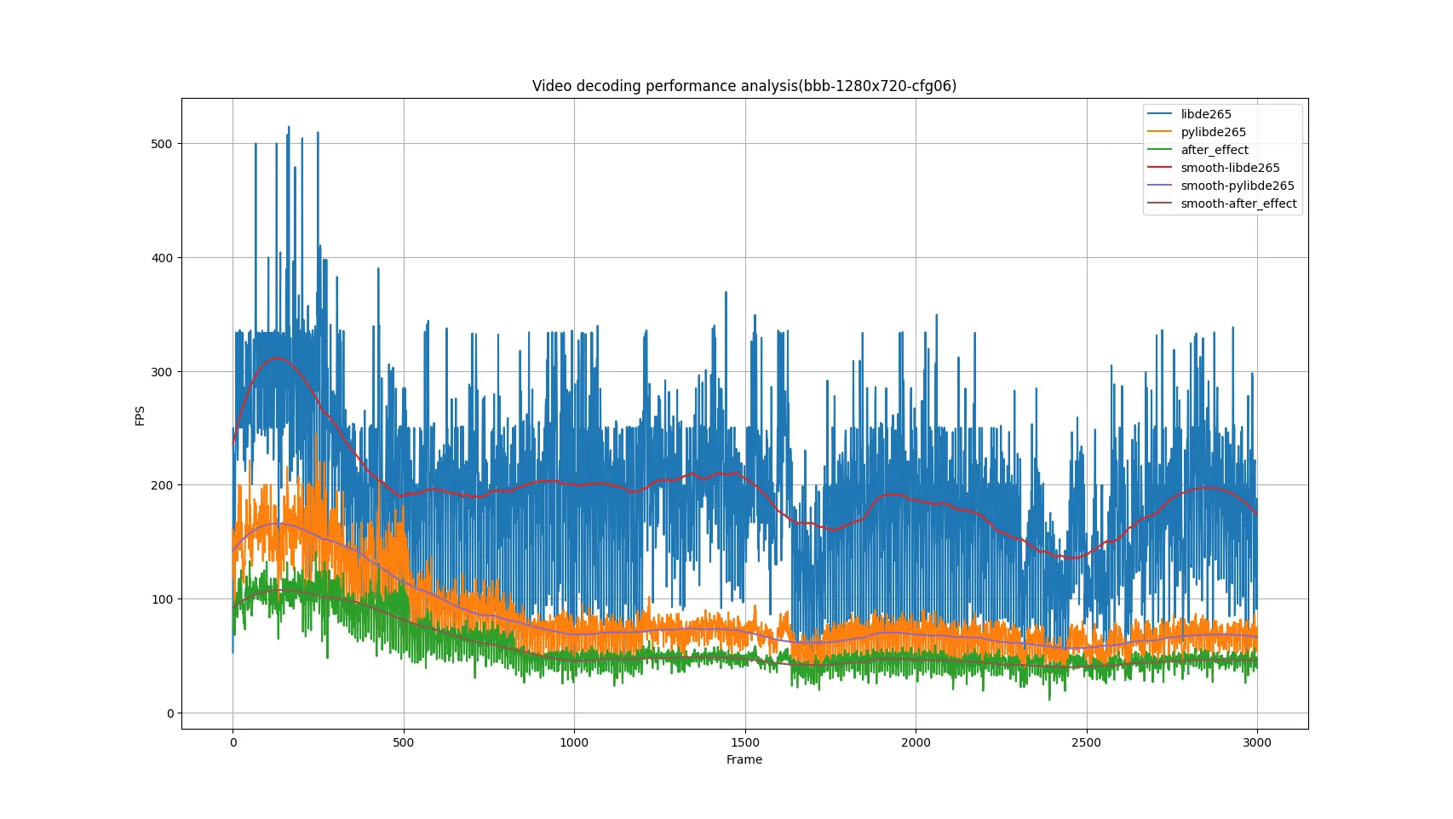Click the orange pylibde265 legend line

pyautogui.click(x=1160, y=132)
